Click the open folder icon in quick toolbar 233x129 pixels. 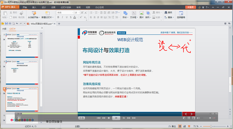[x=3, y=24]
